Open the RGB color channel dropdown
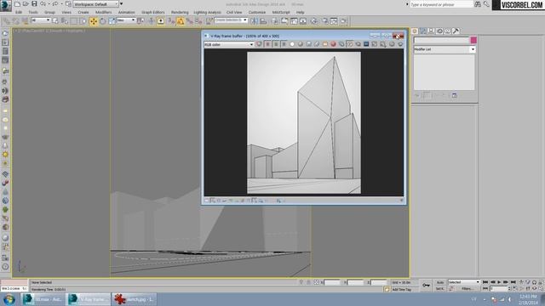 click(x=229, y=44)
